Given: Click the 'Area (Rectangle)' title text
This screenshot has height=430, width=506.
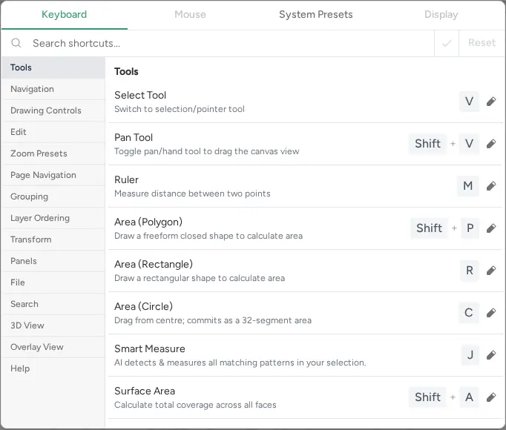Looking at the screenshot, I should pos(154,264).
